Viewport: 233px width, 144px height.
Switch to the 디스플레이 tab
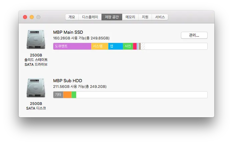click(90, 17)
